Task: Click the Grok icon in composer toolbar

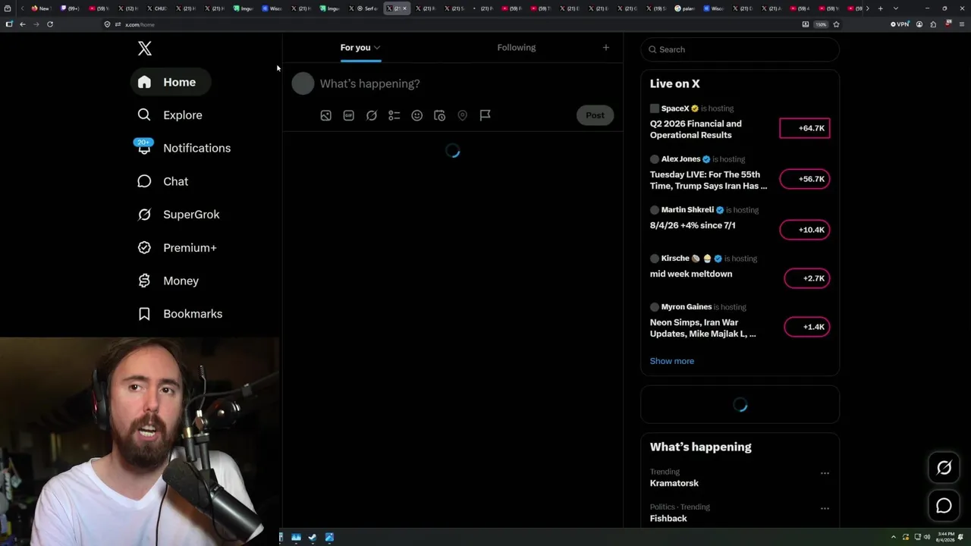Action: click(372, 115)
